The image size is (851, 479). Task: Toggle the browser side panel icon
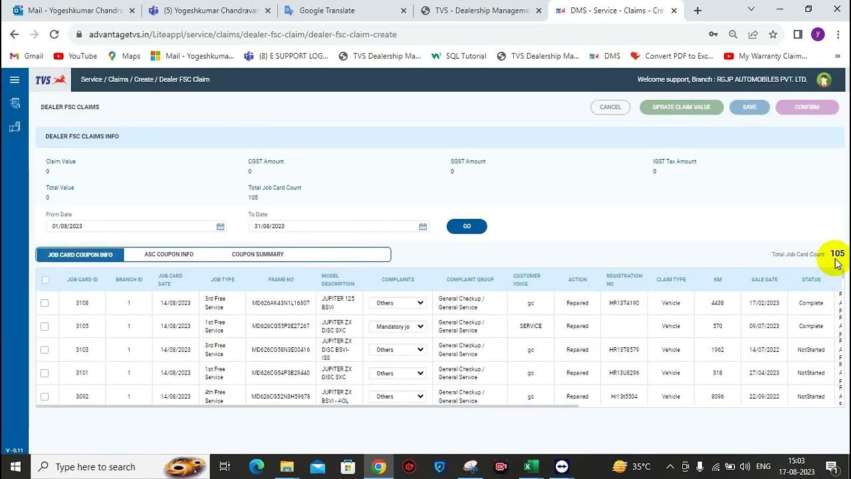798,35
